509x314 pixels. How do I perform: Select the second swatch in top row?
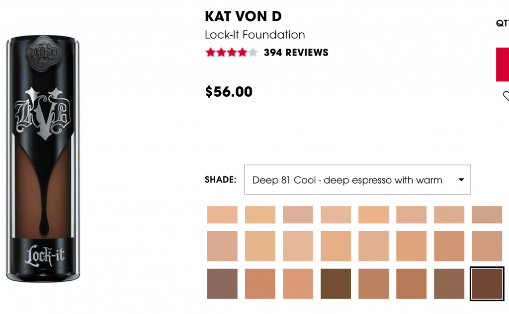click(260, 214)
